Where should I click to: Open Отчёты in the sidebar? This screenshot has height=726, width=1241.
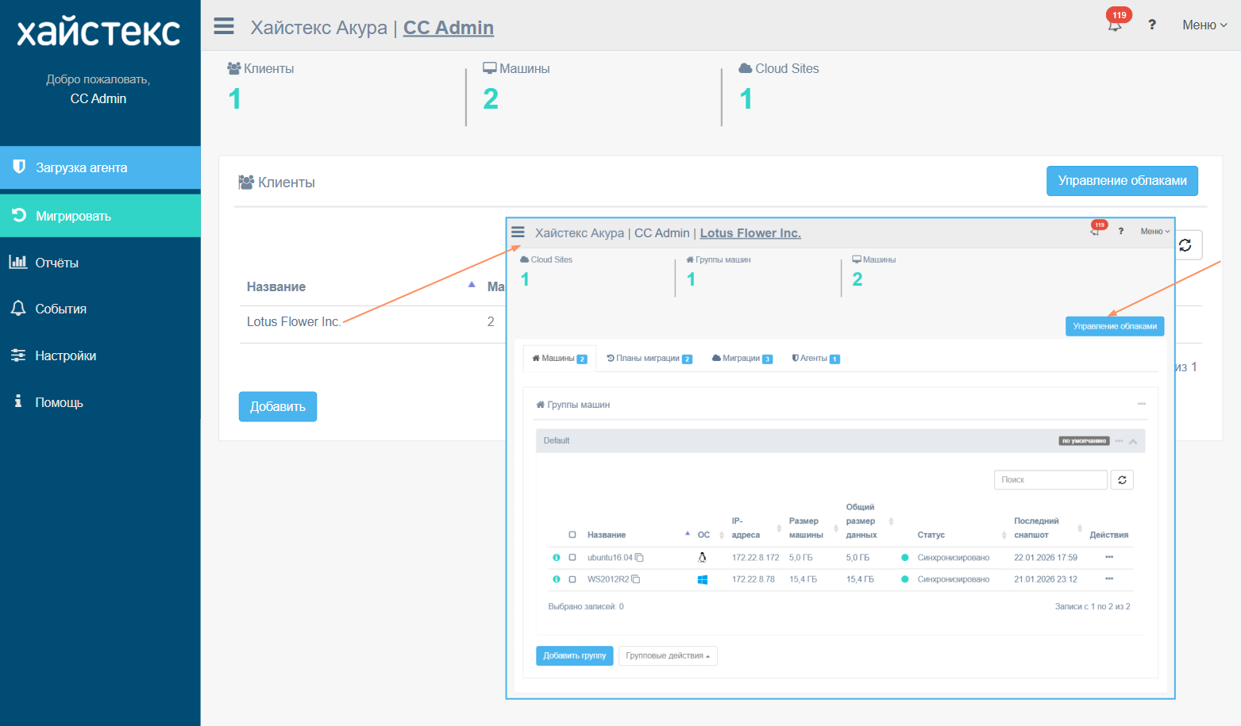[56, 263]
